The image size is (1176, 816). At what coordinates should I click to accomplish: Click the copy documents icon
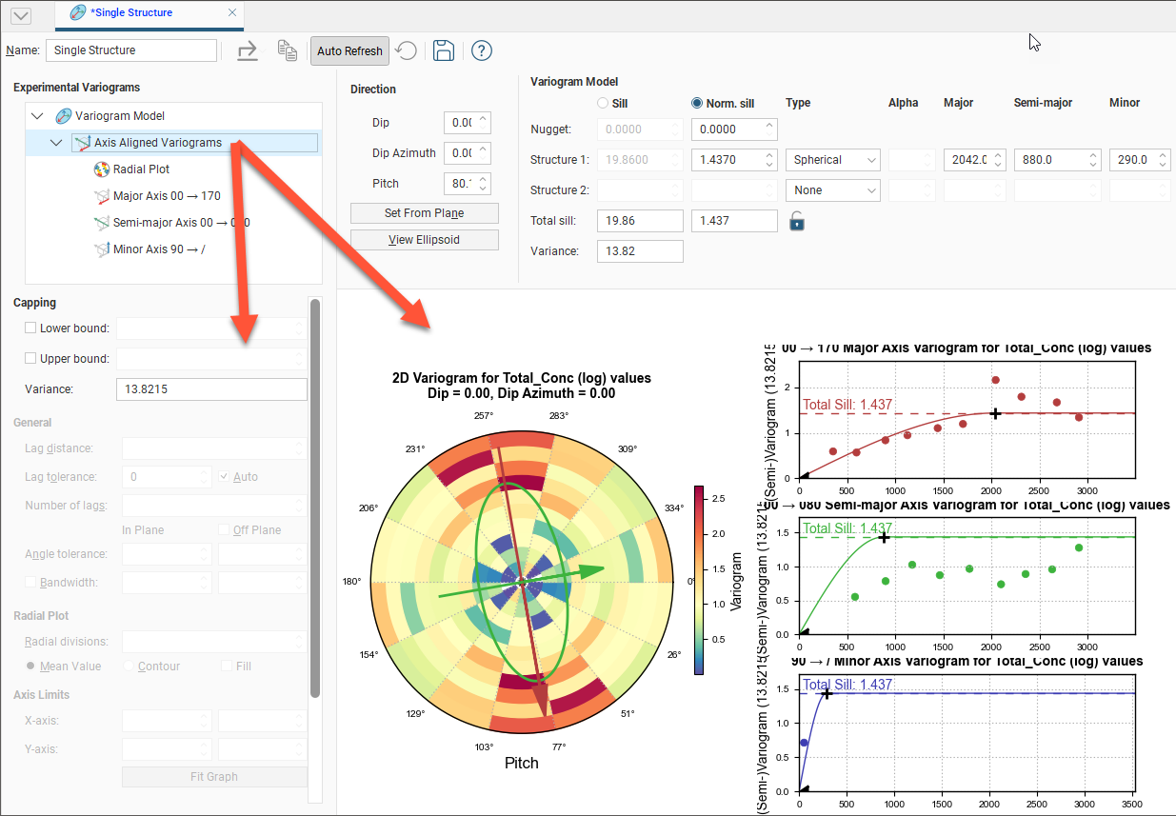point(288,50)
